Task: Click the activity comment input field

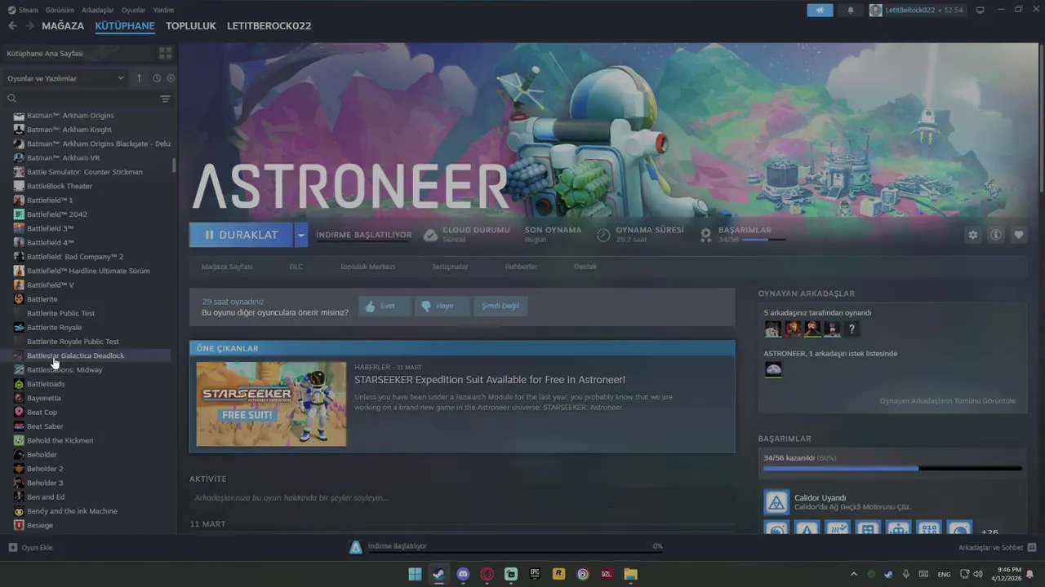Action: tap(461, 497)
